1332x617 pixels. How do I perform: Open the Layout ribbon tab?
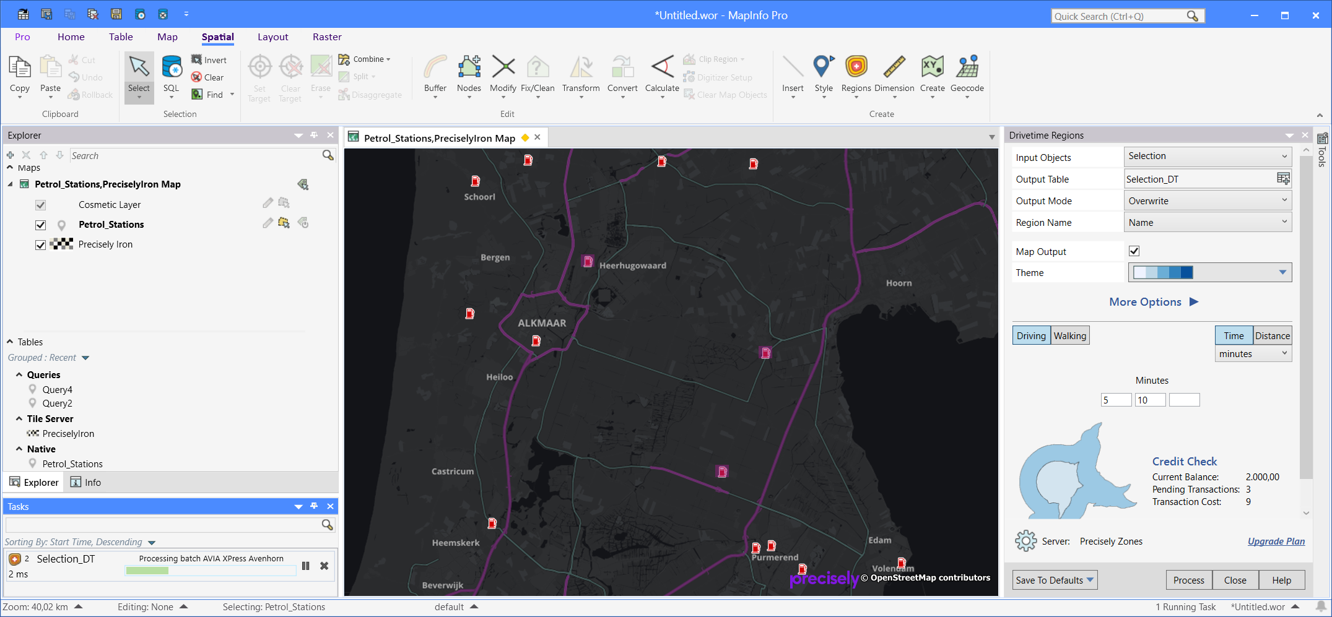(x=273, y=37)
